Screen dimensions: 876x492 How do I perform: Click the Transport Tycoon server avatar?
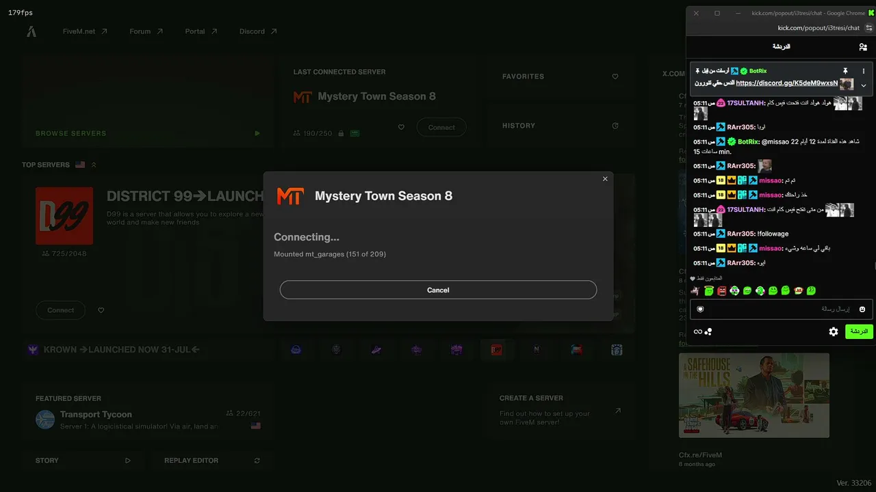[x=45, y=420]
